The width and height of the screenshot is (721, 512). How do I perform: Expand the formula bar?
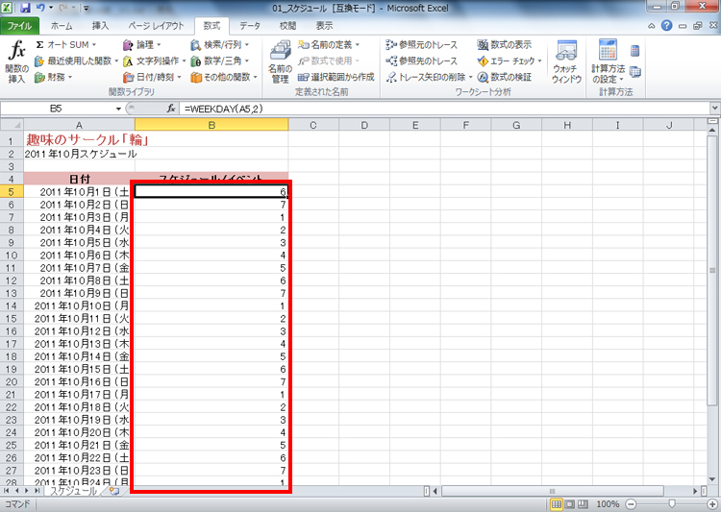tap(714, 109)
